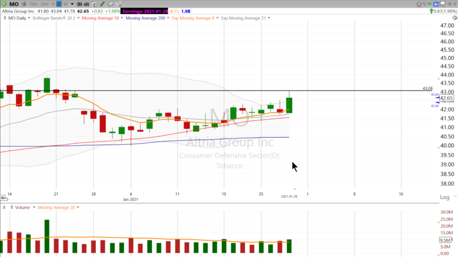Click the 9.5M volume value box
Image resolution: width=458 pixels, height=257 pixels.
[x=446, y=240]
